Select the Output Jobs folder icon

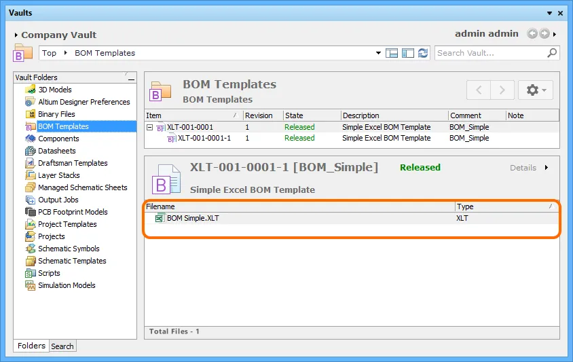tap(31, 200)
